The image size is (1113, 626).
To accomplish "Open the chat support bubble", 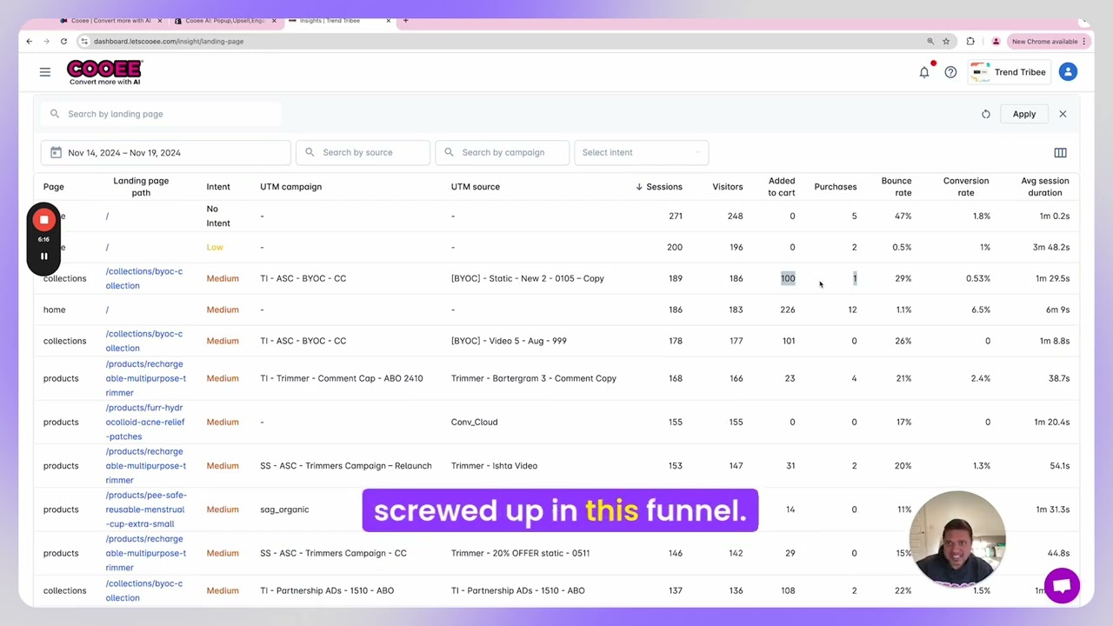I will (x=1062, y=586).
